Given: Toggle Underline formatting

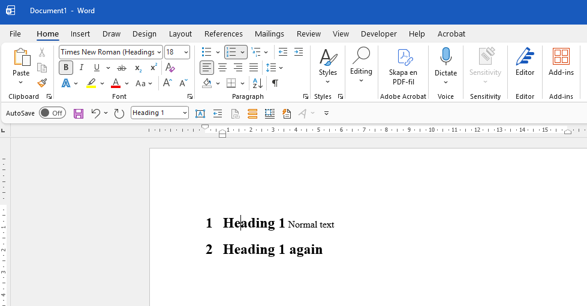Looking at the screenshot, I should pyautogui.click(x=97, y=68).
